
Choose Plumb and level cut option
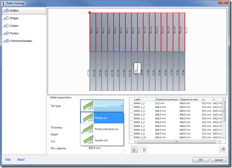pyautogui.click(x=102, y=129)
